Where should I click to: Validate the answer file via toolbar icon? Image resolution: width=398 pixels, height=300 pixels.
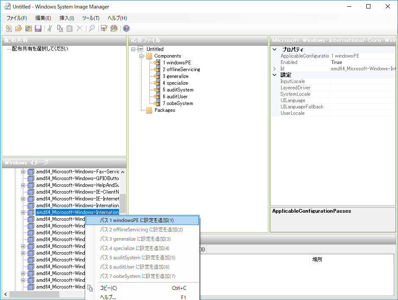[x=104, y=28]
